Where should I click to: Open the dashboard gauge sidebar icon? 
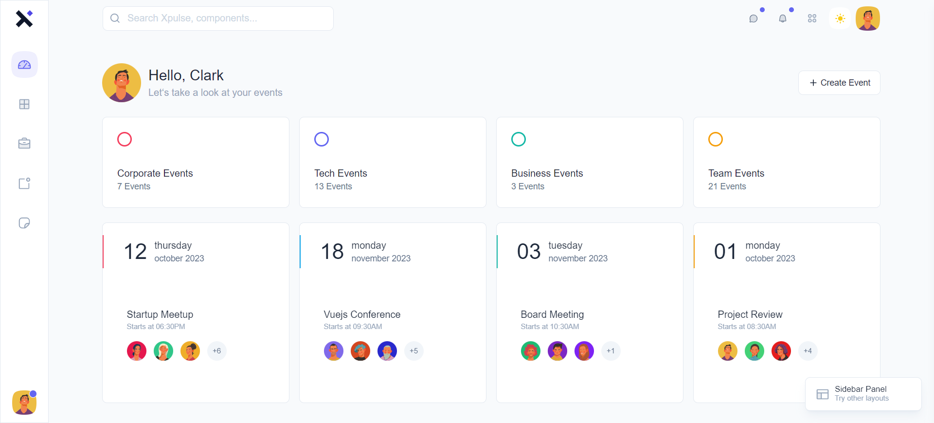pyautogui.click(x=24, y=65)
